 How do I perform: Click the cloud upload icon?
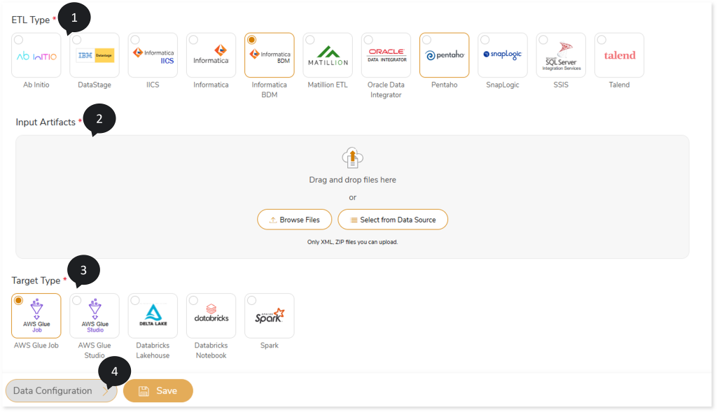pos(352,158)
